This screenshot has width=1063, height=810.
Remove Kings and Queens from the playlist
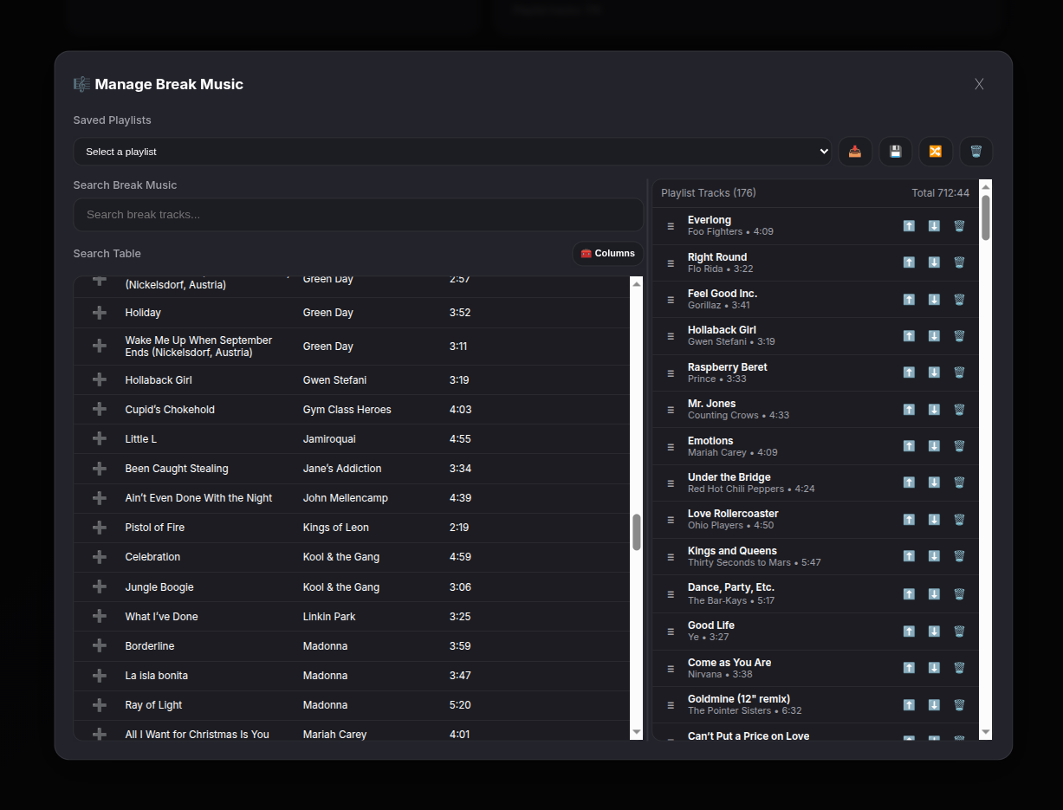tap(959, 556)
